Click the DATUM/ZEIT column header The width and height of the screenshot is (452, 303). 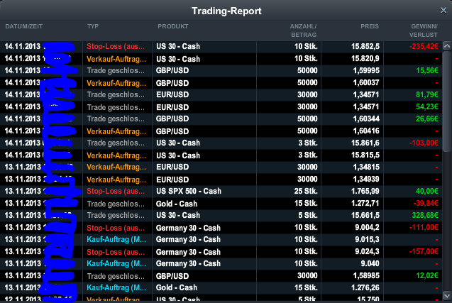pos(23,26)
